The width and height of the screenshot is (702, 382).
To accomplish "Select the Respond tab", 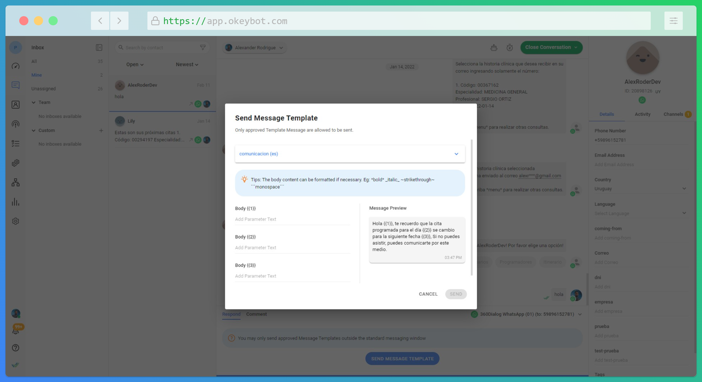I will click(231, 314).
